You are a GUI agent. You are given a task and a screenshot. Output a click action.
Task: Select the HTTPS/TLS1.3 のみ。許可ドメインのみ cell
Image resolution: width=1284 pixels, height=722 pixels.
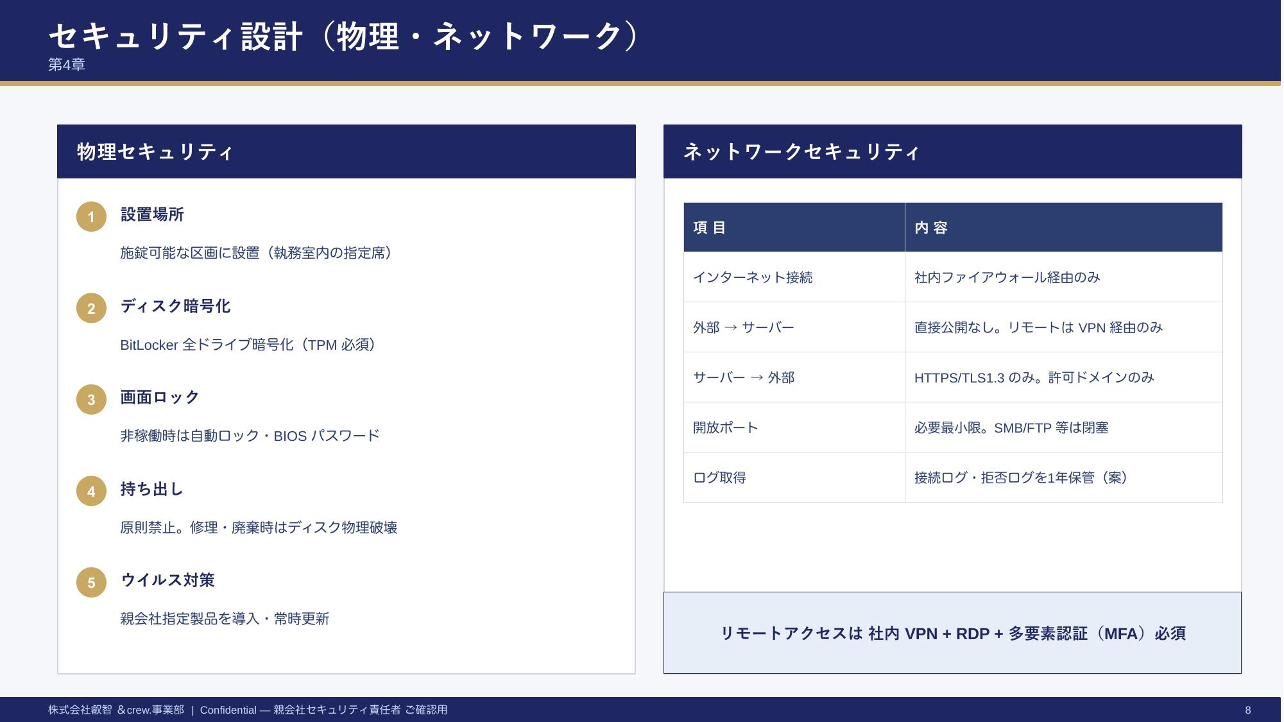1064,377
